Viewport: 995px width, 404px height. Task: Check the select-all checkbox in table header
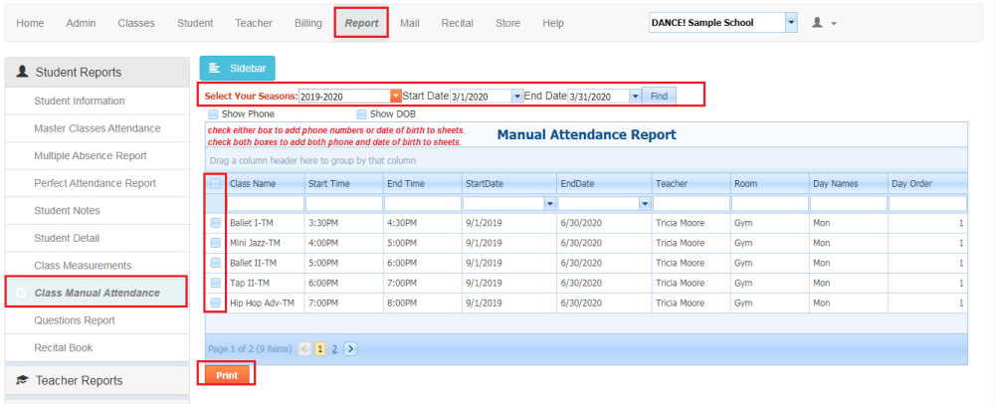(216, 183)
